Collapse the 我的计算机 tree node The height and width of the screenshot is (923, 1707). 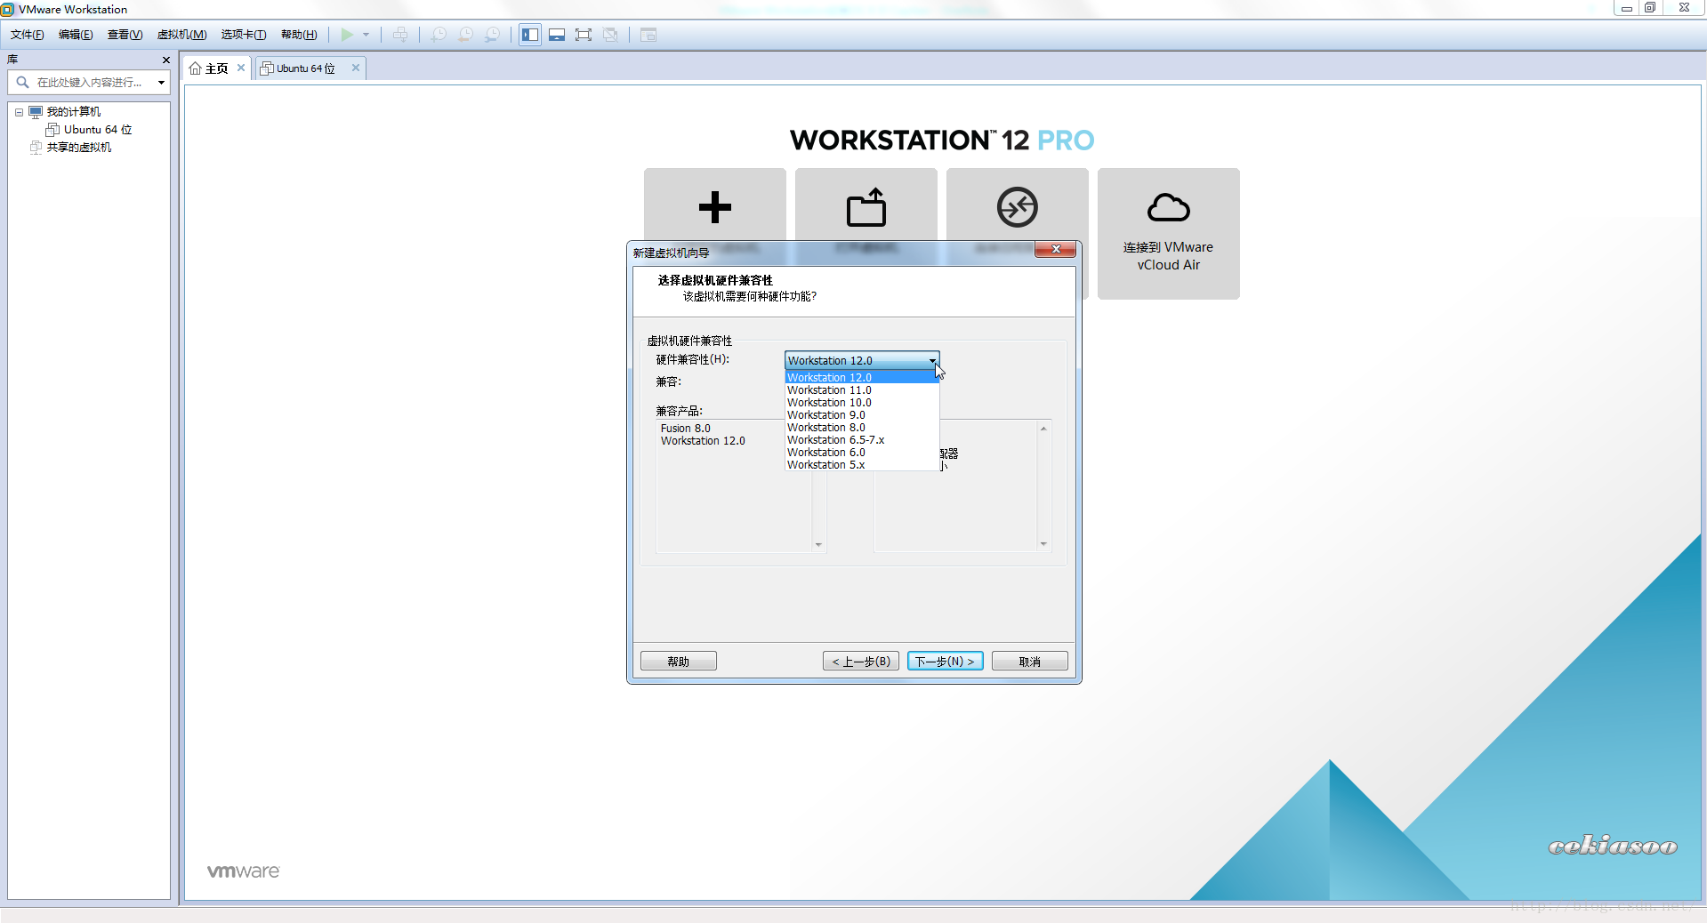pyautogui.click(x=19, y=112)
